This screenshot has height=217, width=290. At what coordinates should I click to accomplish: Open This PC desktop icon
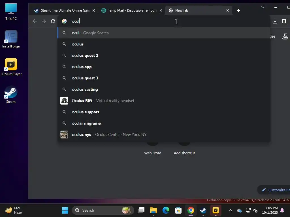11,11
